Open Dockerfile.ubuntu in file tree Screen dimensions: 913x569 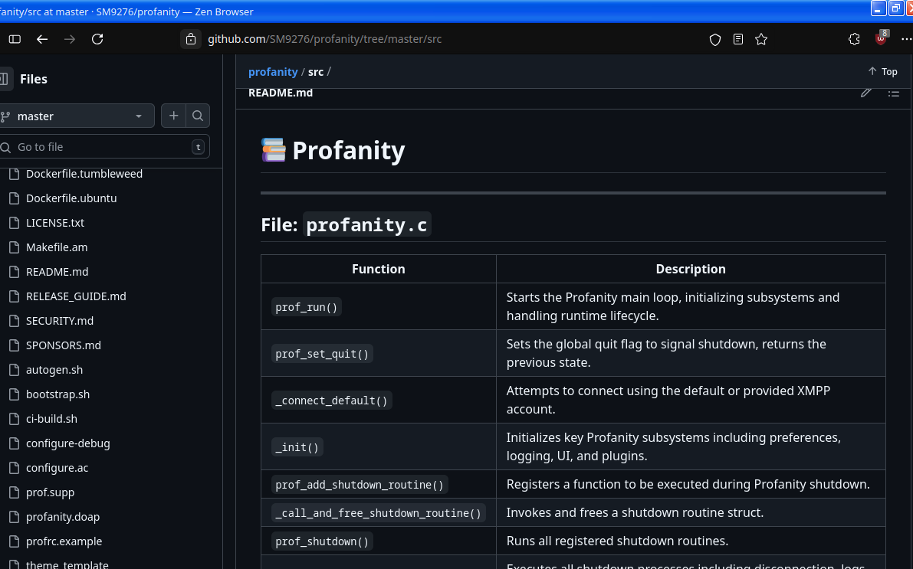(x=71, y=198)
